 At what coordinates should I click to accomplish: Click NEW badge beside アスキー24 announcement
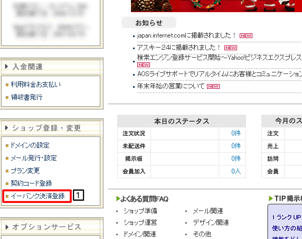pyautogui.click(x=231, y=48)
